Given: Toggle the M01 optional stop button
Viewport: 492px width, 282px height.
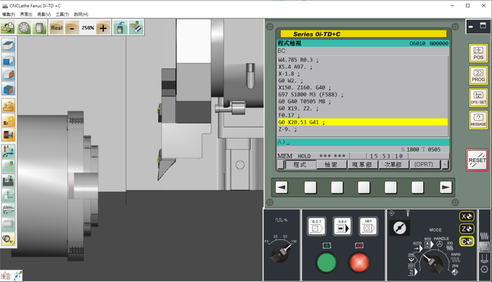Looking at the screenshot, I should tap(369, 226).
